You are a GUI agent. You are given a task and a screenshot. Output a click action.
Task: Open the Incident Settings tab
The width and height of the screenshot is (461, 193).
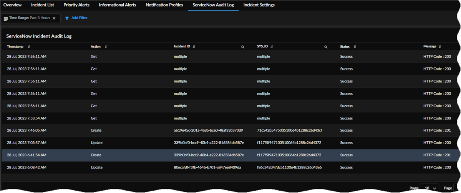coord(259,5)
